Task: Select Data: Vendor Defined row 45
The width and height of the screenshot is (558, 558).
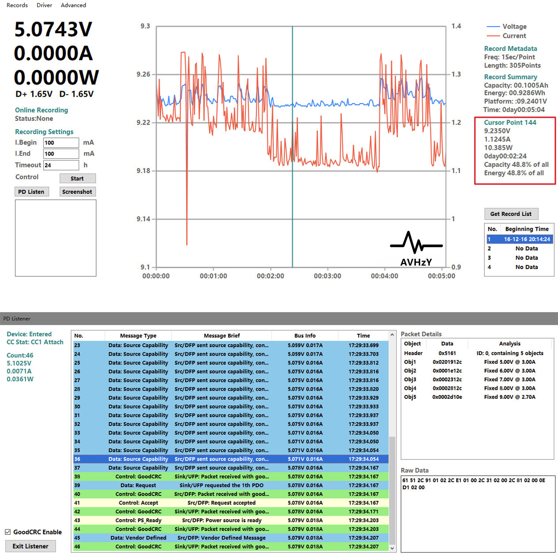Action: coord(231,538)
